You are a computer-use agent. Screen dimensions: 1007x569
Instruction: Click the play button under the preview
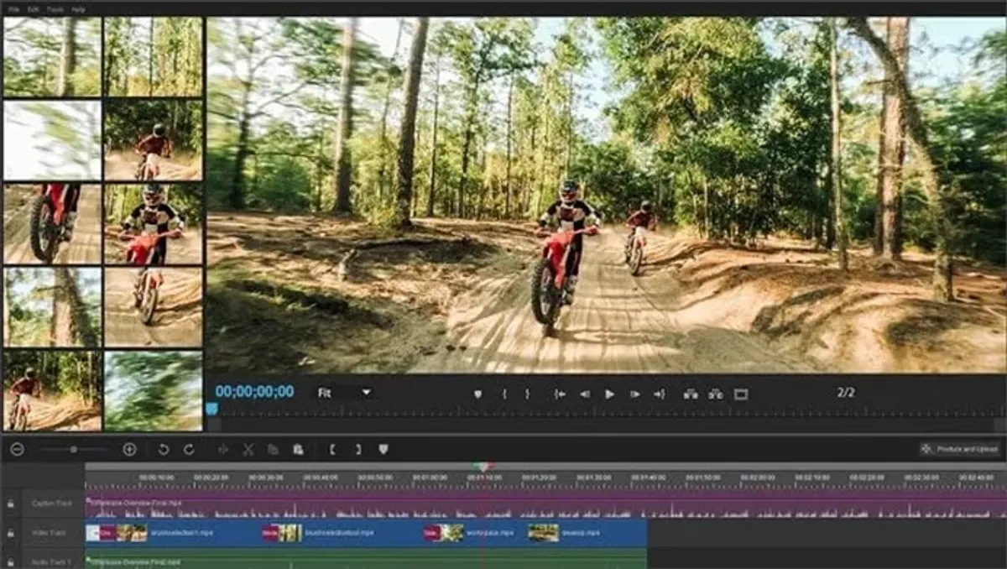click(610, 394)
